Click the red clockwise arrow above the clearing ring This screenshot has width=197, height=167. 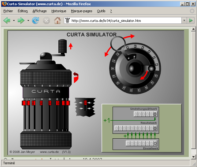129,36
